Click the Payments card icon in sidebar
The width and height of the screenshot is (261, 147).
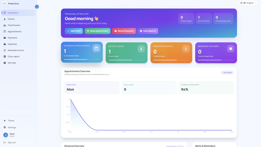tap(5, 38)
